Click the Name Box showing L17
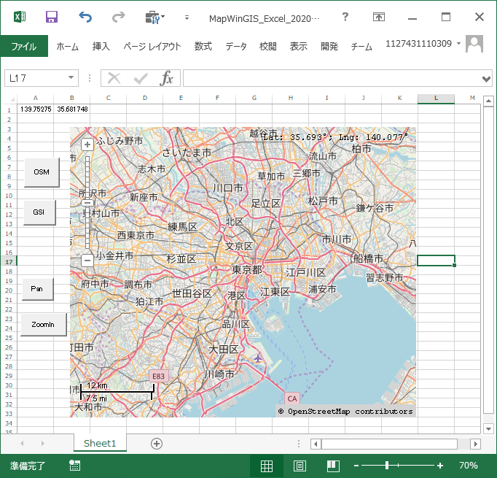Image resolution: width=497 pixels, height=478 pixels. coord(36,78)
